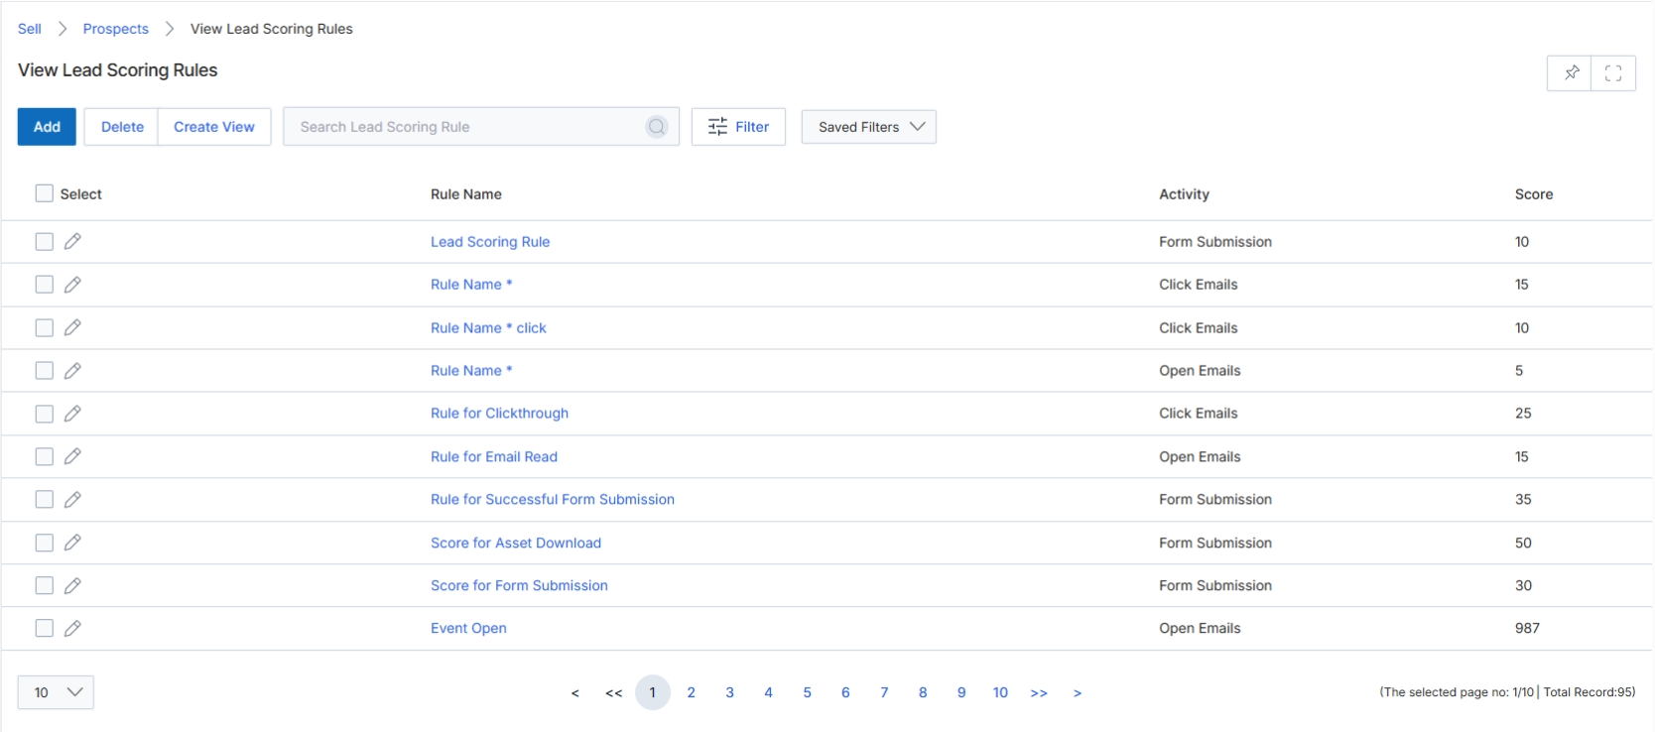Edit the Rule for Clickthrough row
Image resolution: width=1655 pixels, height=732 pixels.
(x=72, y=414)
